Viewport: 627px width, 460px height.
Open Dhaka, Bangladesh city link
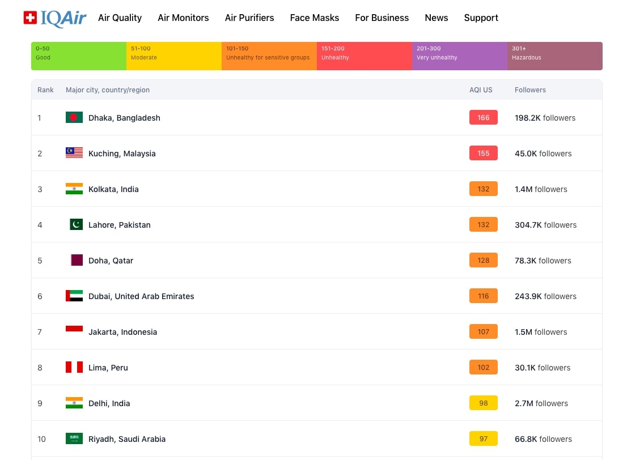[x=124, y=118]
